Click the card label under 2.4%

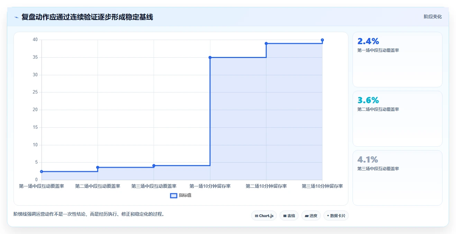(378, 50)
